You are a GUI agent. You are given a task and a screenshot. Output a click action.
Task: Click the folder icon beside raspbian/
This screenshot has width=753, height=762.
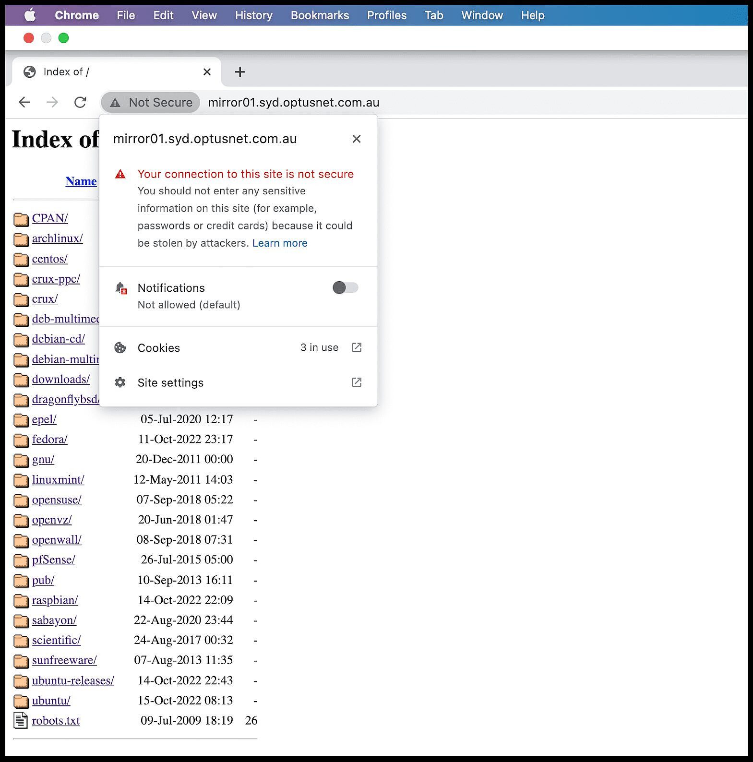click(x=21, y=601)
